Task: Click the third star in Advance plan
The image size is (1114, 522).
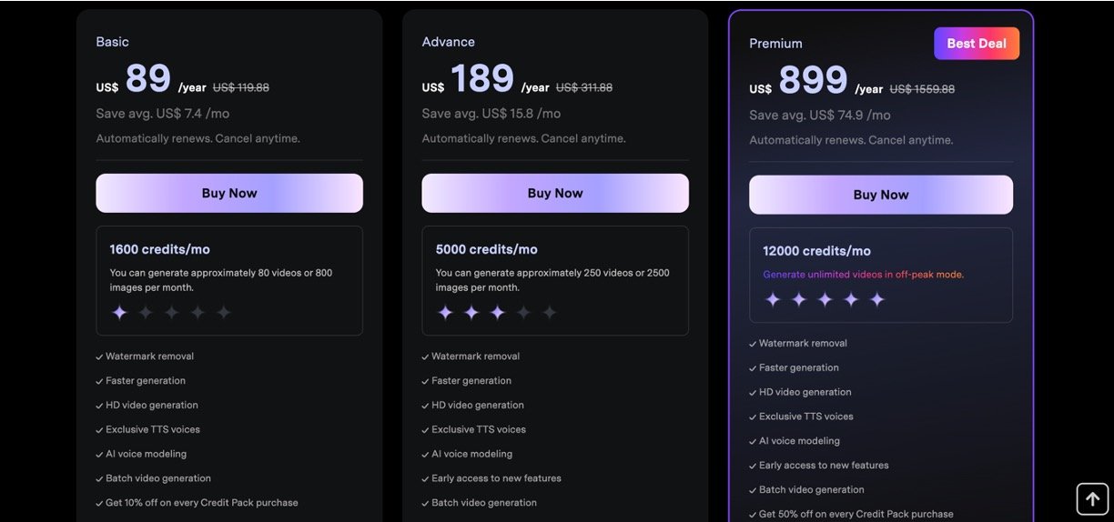Action: point(497,313)
